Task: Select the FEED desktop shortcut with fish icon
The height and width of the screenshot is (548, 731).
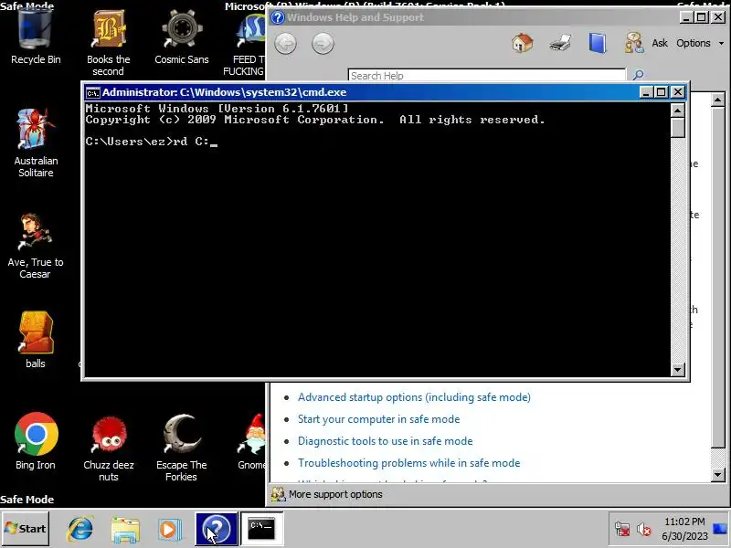Action: (246, 45)
